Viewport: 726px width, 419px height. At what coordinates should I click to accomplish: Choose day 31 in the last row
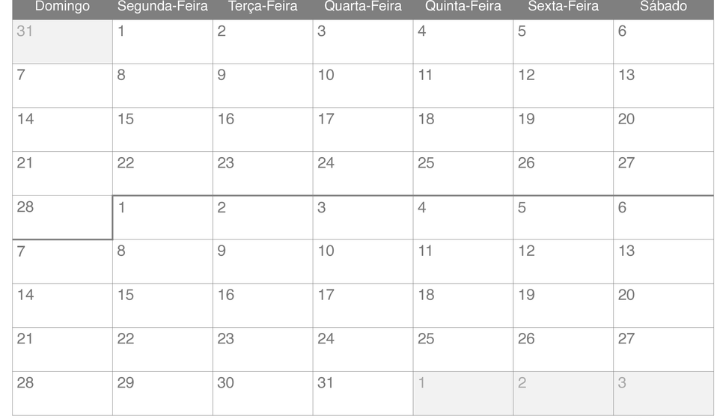pyautogui.click(x=363, y=394)
